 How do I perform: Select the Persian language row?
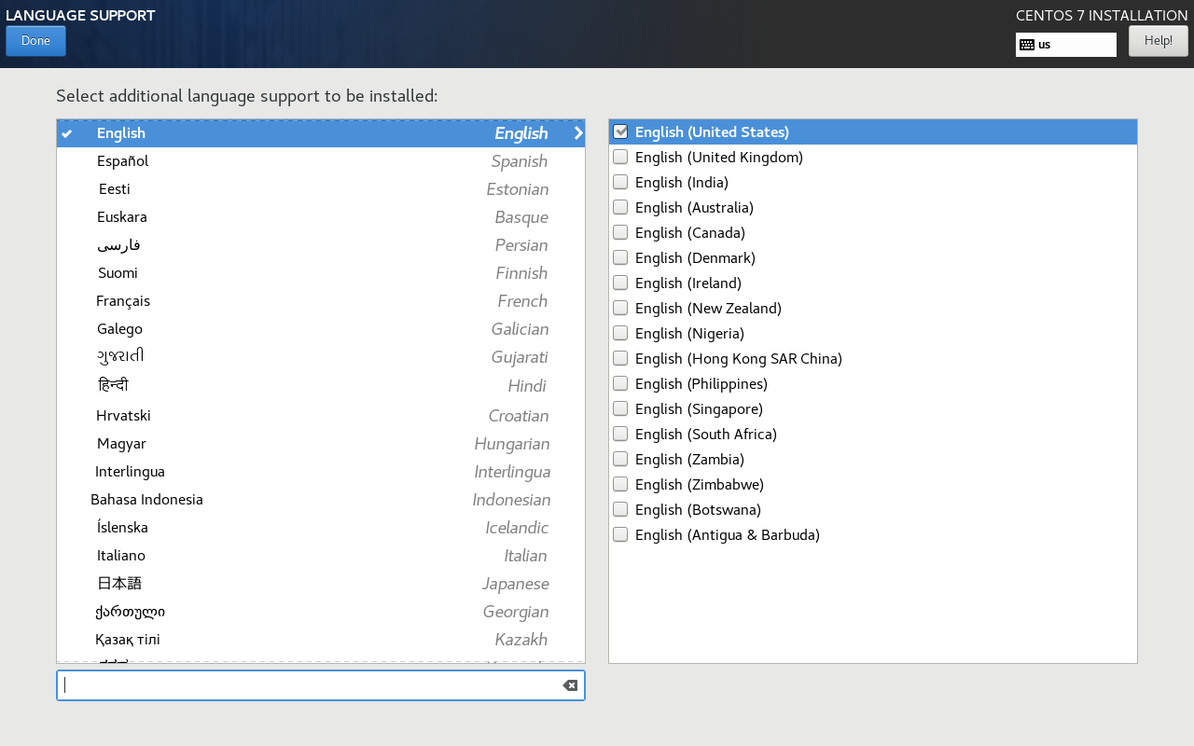321,245
